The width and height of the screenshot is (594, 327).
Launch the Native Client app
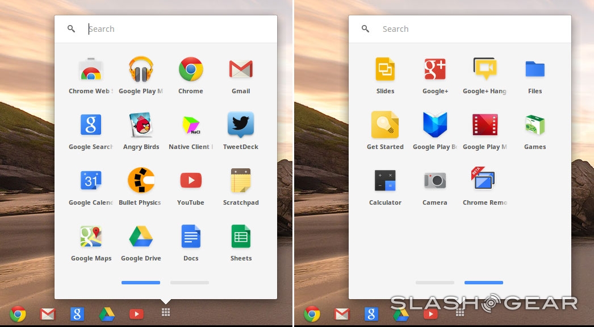pos(191,126)
